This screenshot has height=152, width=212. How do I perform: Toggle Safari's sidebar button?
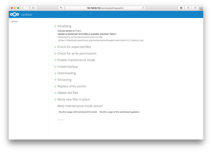click(33, 8)
